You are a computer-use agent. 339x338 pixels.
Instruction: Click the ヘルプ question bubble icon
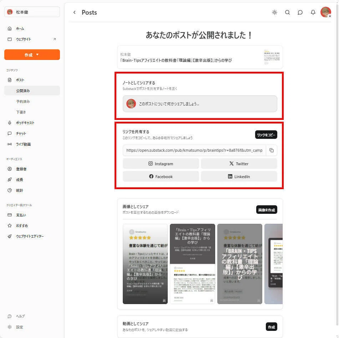pos(10,316)
